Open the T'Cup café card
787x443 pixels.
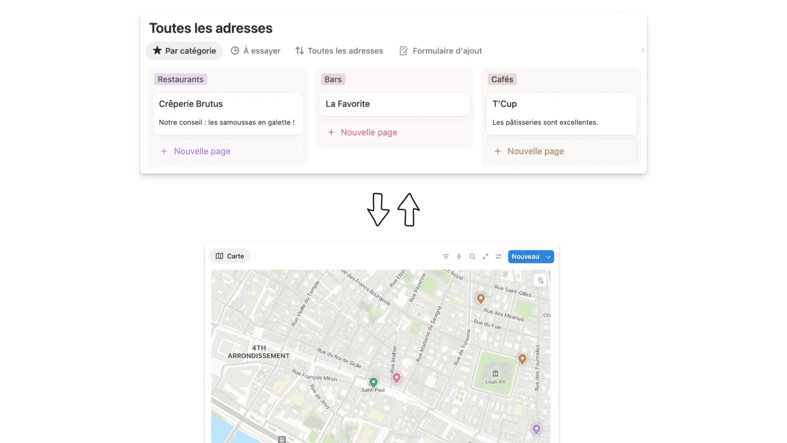pos(561,113)
